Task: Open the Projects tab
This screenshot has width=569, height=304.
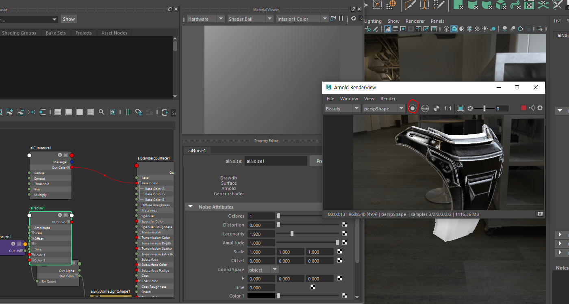Action: pos(83,33)
